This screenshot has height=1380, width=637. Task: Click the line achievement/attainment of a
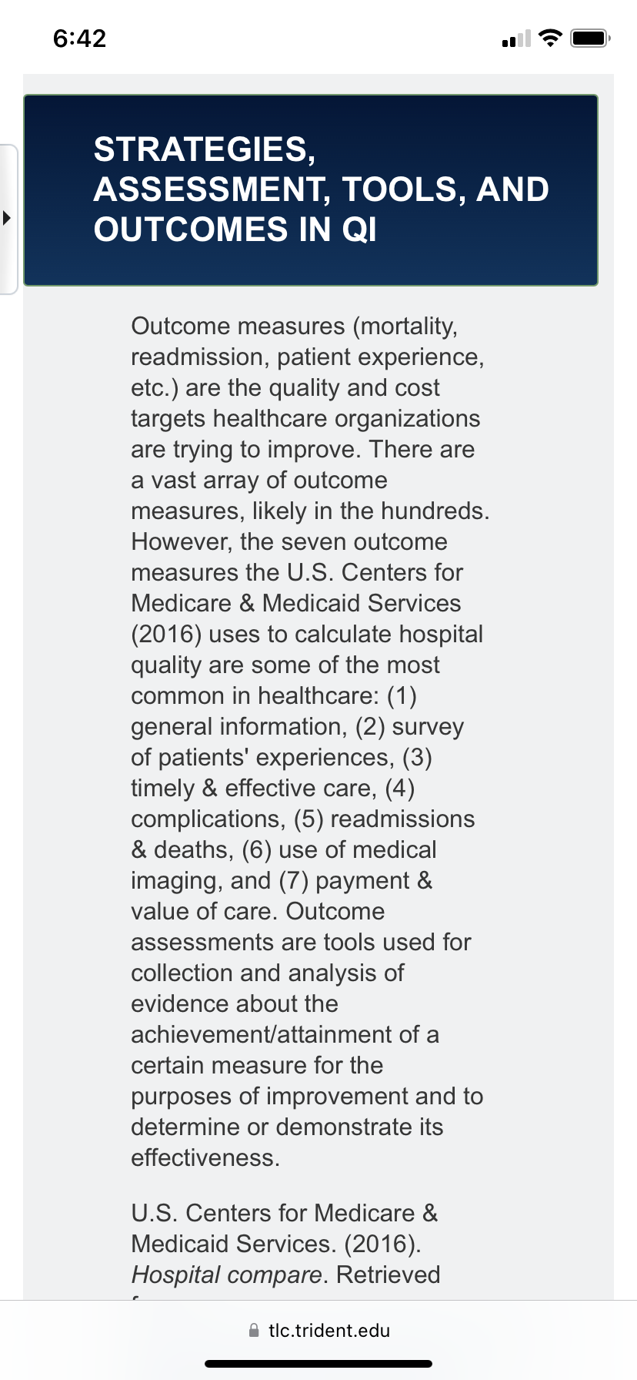(285, 1034)
